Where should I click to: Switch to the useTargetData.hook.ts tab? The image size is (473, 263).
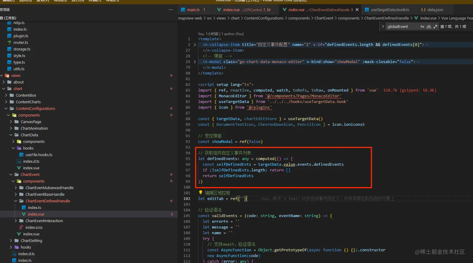pos(390,10)
